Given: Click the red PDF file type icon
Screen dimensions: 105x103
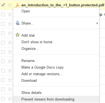Looking at the screenshot, I should click(18, 5).
